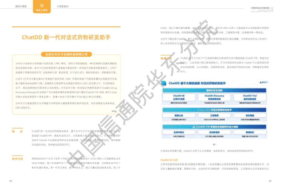Viewport: 281px width, 190px height.
Task: Click the caption AIDD/CADD等专业工具调用
Action: click(x=214, y=120)
